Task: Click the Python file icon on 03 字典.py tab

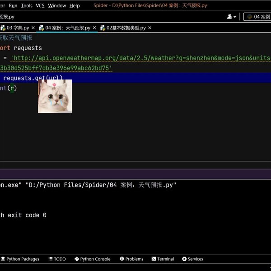Action: pyautogui.click(x=3, y=28)
